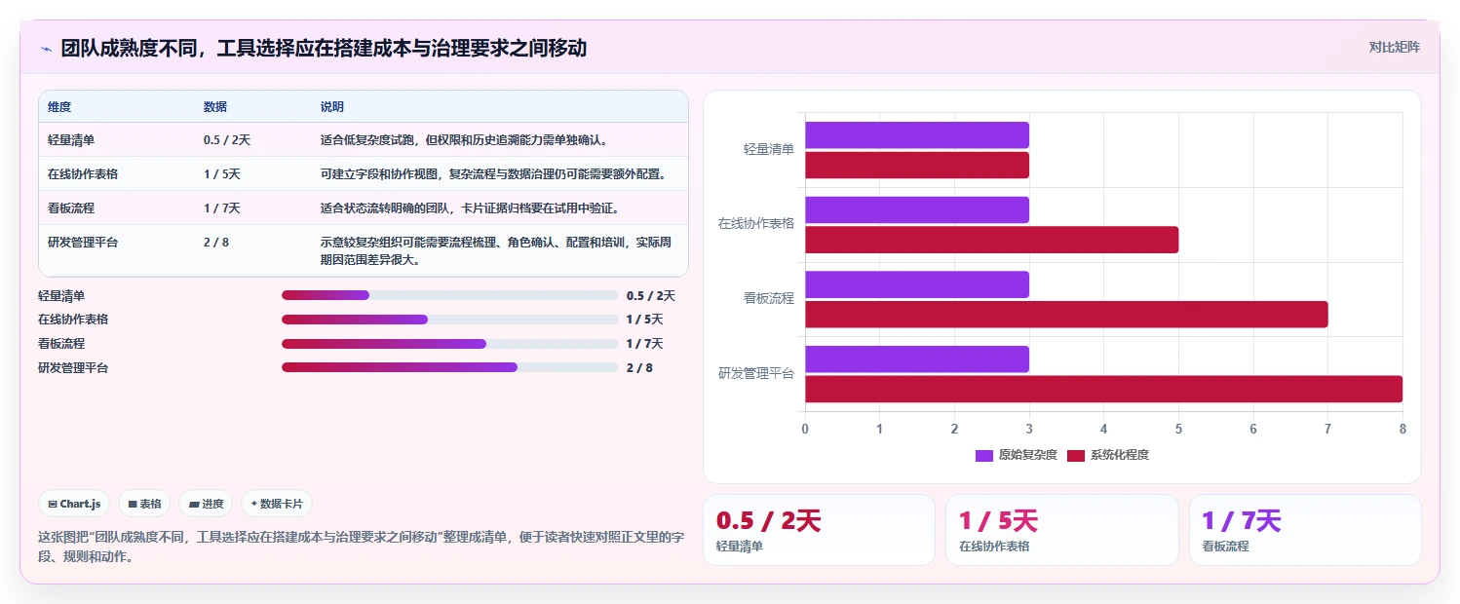This screenshot has width=1460, height=604.
Task: Click the red 轻量清单 bar in chart
Action: tap(917, 166)
